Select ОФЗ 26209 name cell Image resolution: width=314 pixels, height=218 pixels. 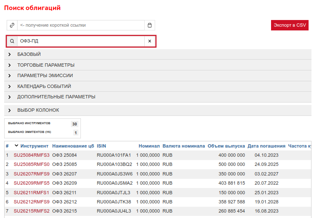point(65,183)
